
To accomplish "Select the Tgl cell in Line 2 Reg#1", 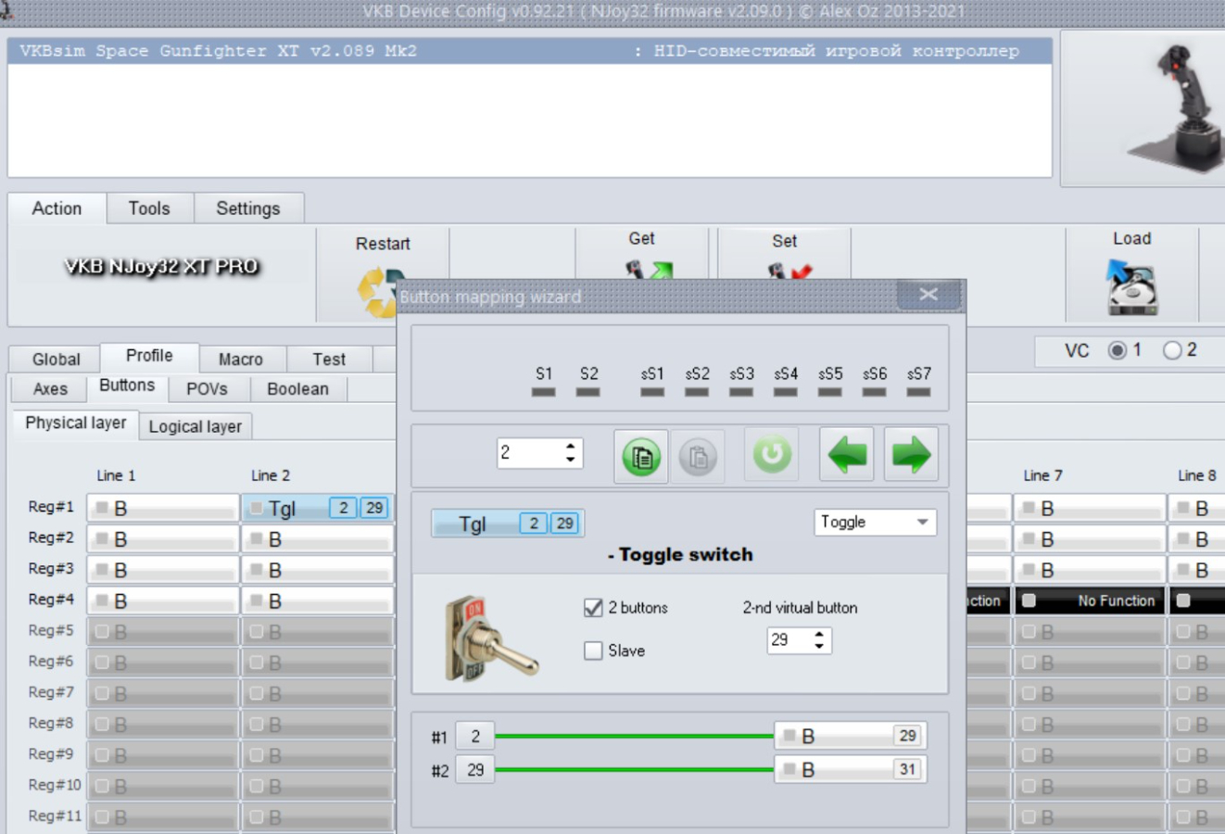I will point(318,508).
